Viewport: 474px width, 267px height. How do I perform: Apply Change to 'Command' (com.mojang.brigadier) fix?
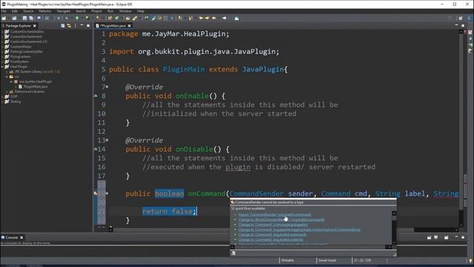(x=273, y=225)
